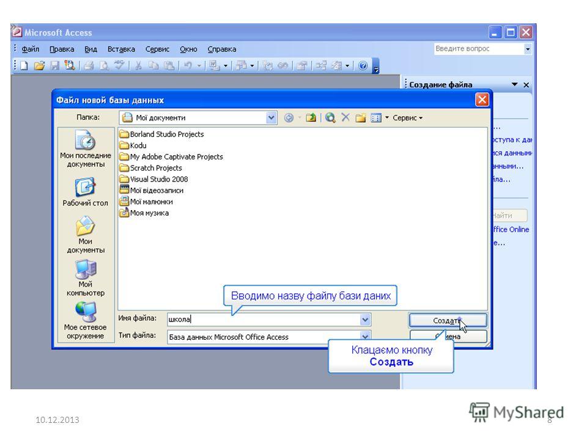Select My Adobe Captivate Projects folder
Image resolution: width=587 pixels, height=440 pixels.
(x=171, y=157)
